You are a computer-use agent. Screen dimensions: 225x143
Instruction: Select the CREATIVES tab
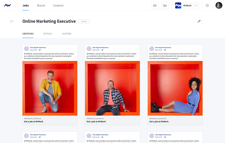click(x=28, y=34)
